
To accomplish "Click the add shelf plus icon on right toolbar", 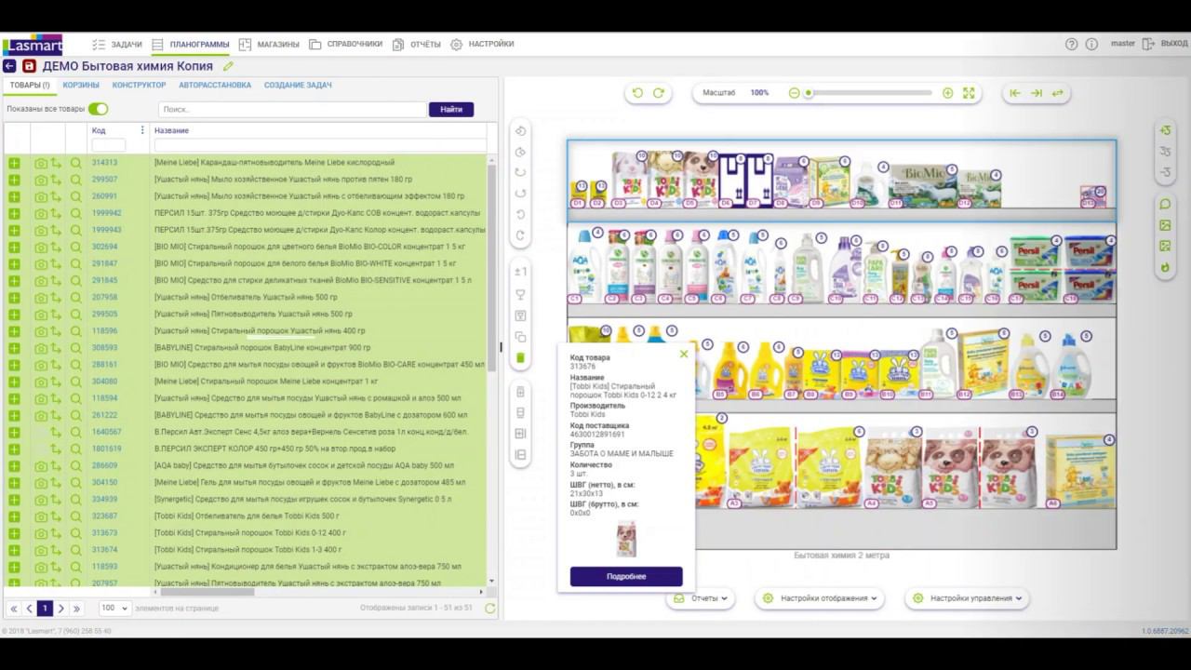I will point(1165,130).
